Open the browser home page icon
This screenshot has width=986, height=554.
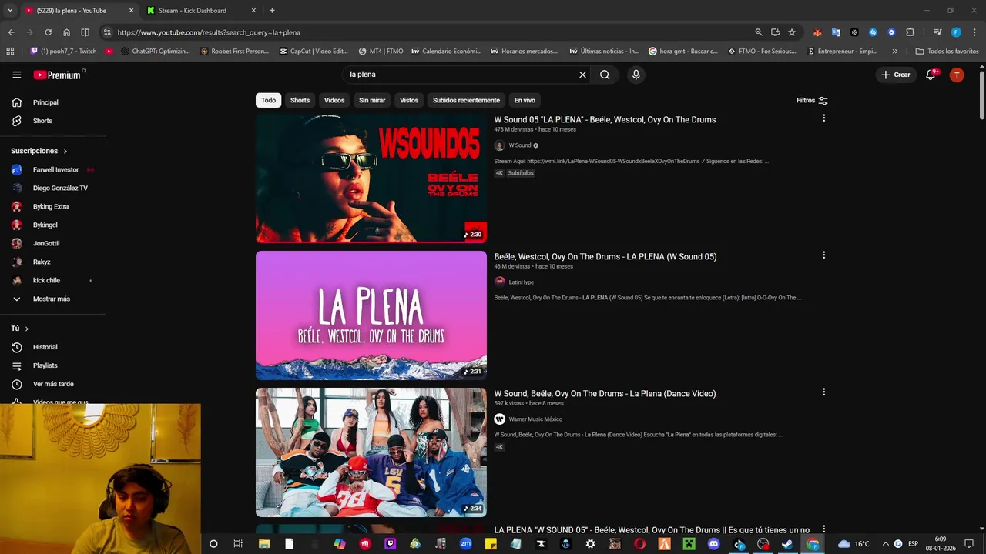pos(67,32)
